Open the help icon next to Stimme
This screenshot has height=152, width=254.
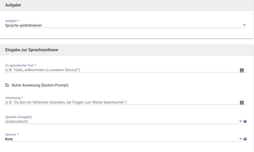[245, 139]
